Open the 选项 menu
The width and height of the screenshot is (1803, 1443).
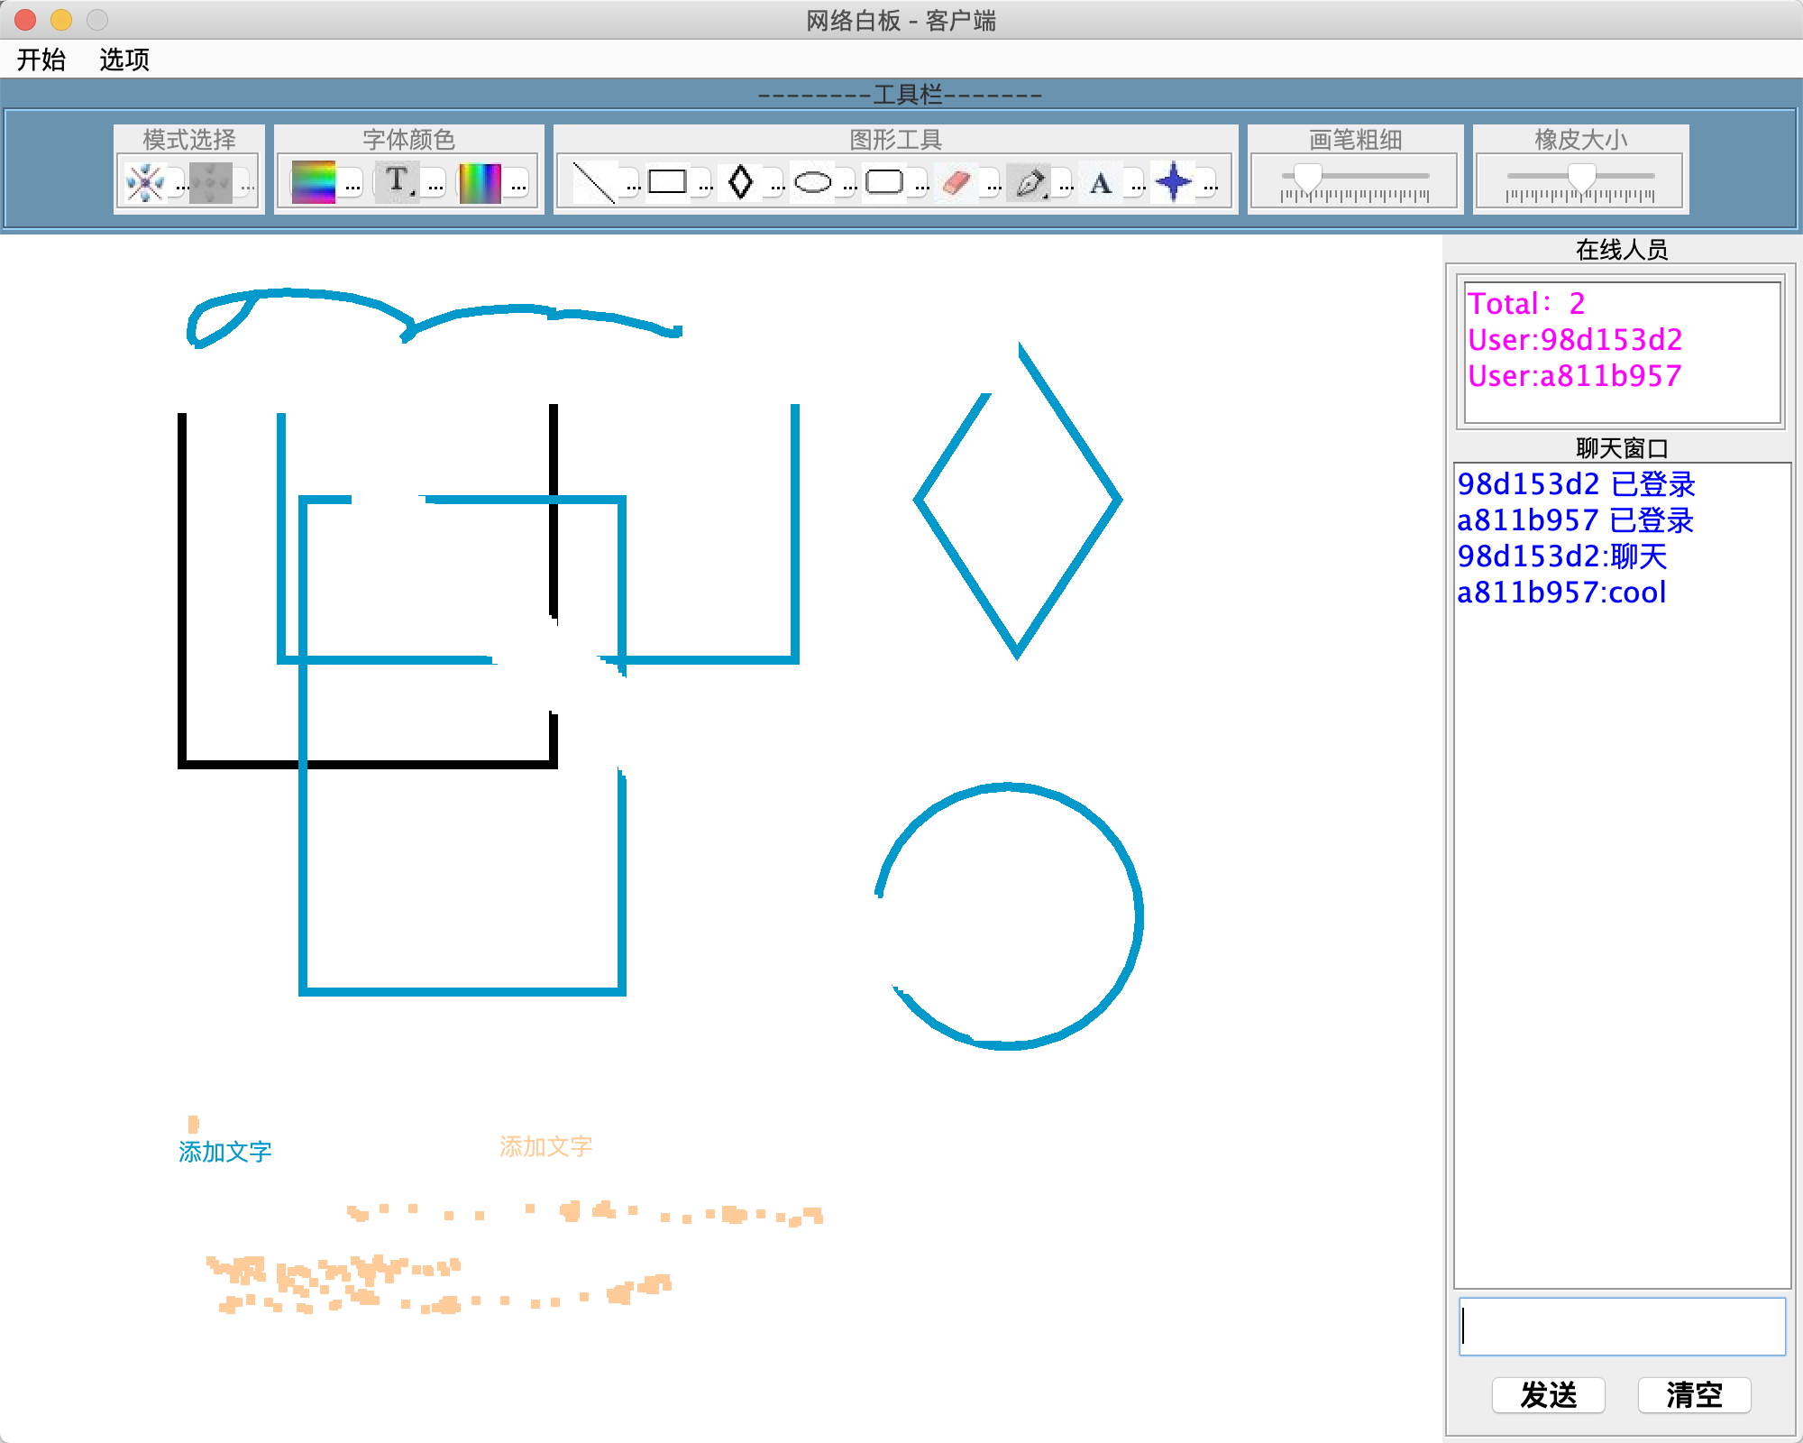(124, 60)
